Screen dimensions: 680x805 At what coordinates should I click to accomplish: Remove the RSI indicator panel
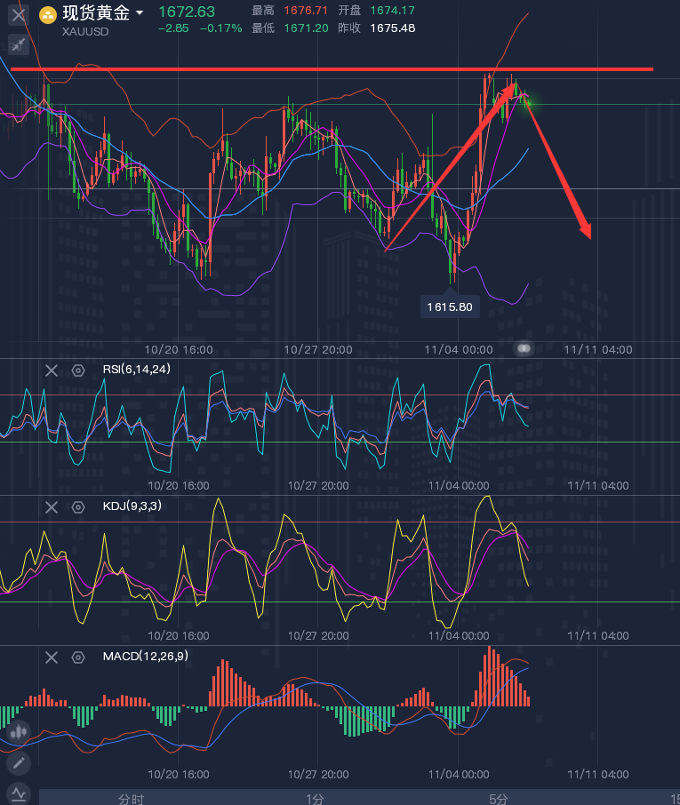pos(52,371)
